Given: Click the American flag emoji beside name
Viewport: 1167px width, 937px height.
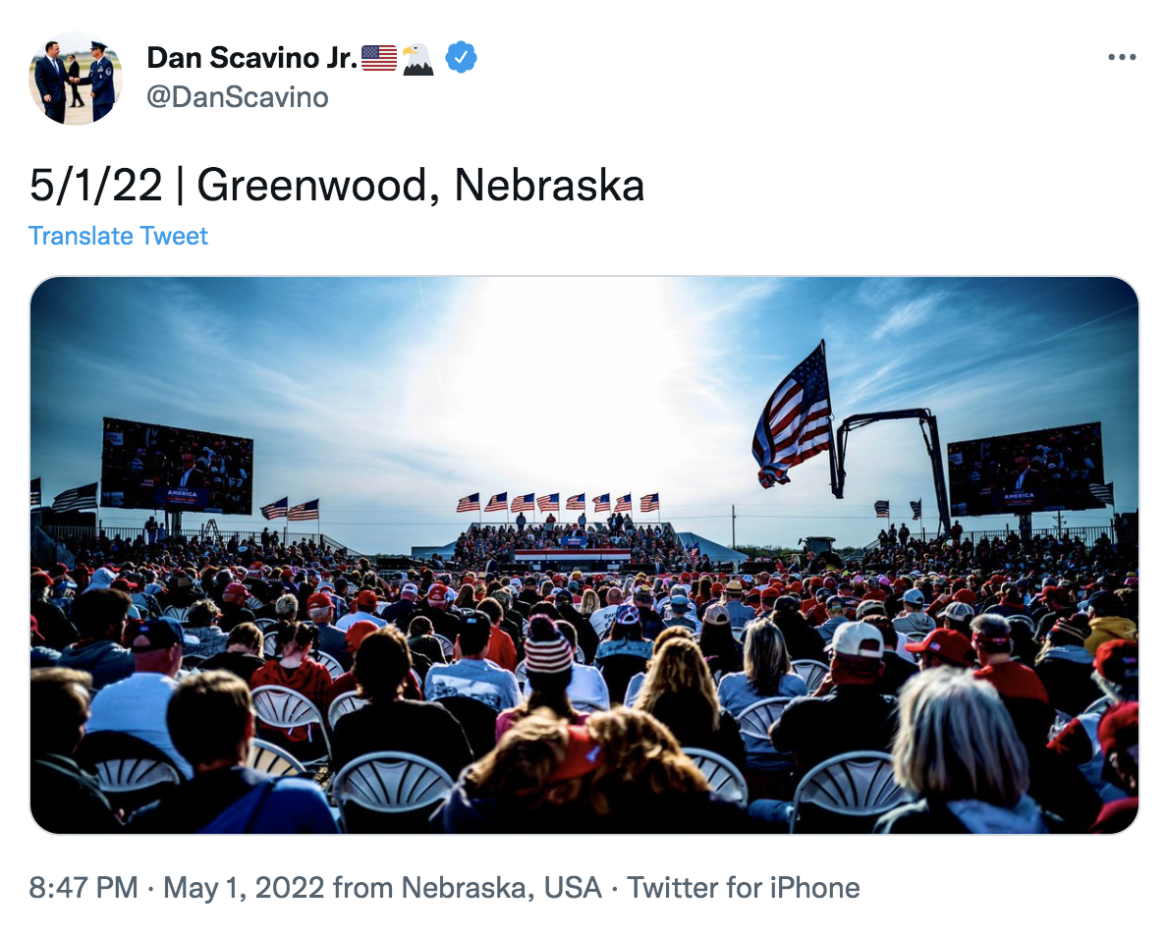Looking at the screenshot, I should pyautogui.click(x=379, y=58).
